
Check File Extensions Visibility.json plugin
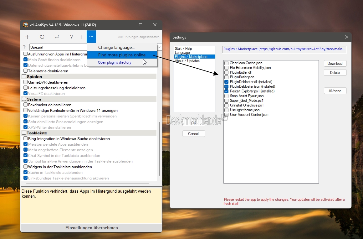coord(227,68)
